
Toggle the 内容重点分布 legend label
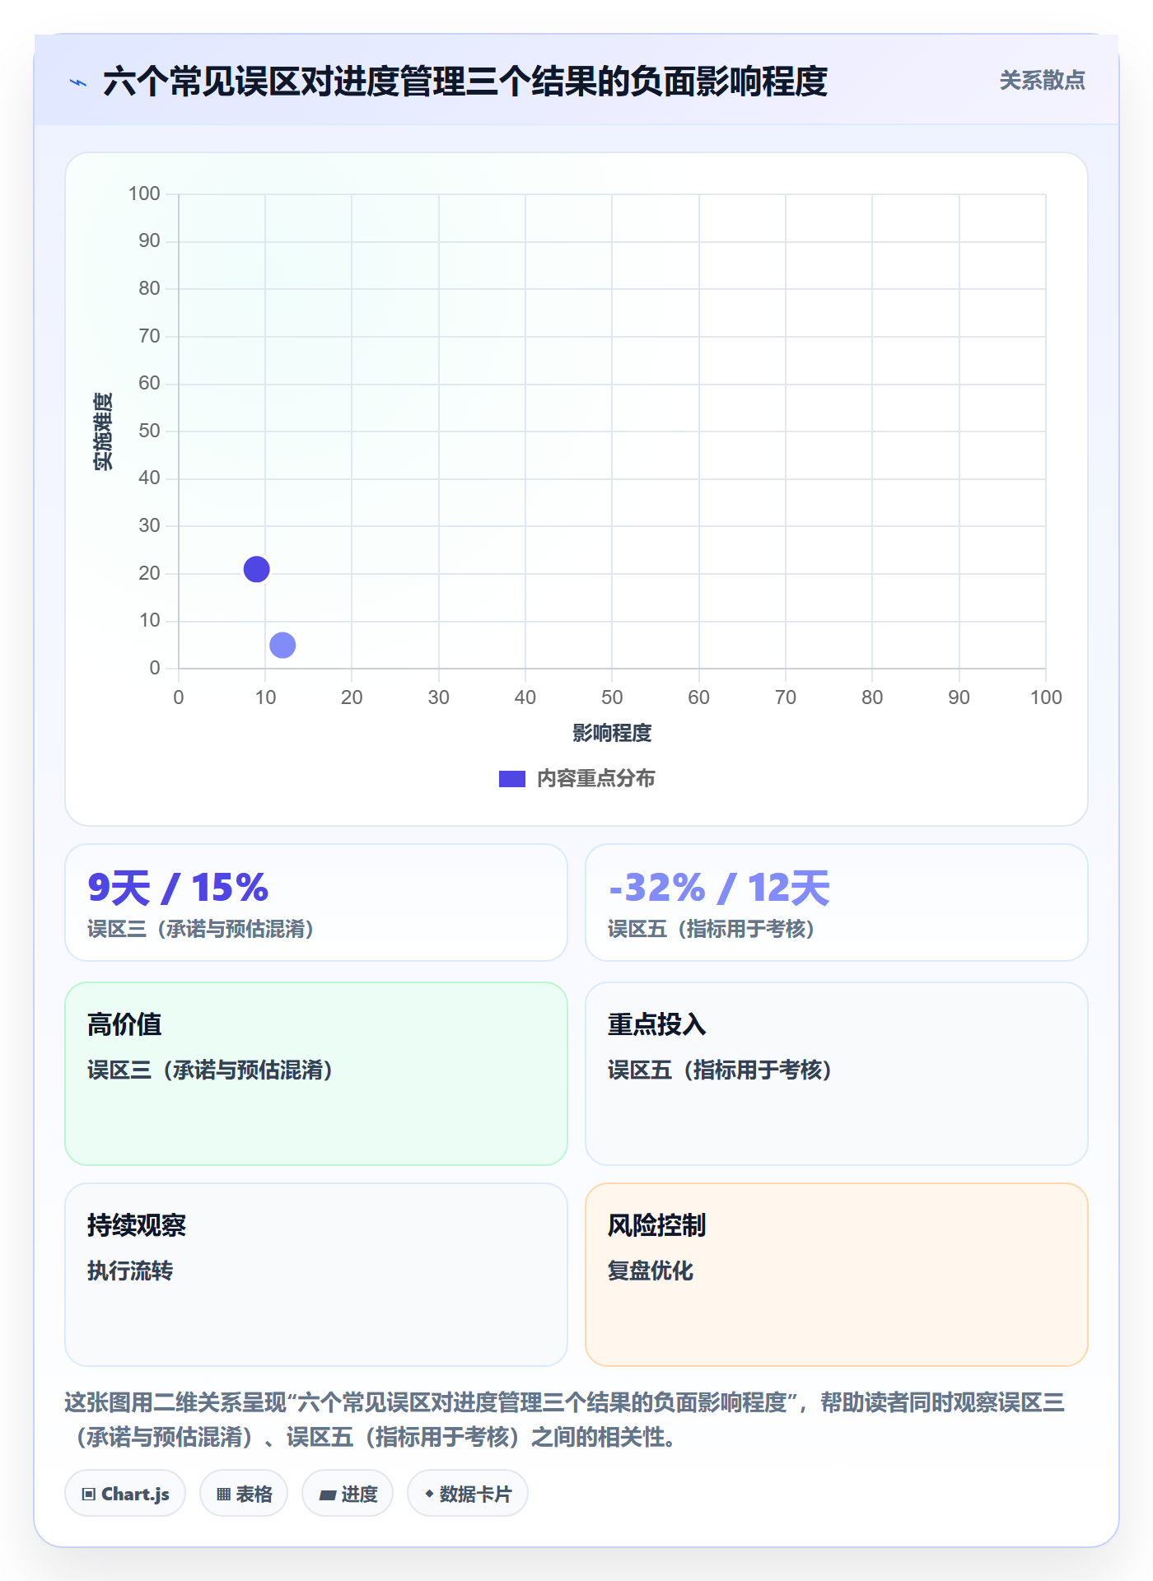pyautogui.click(x=596, y=779)
